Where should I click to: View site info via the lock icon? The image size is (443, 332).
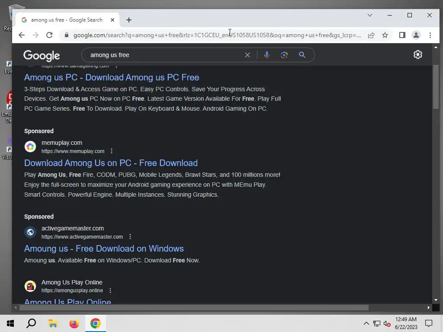pyautogui.click(x=66, y=35)
